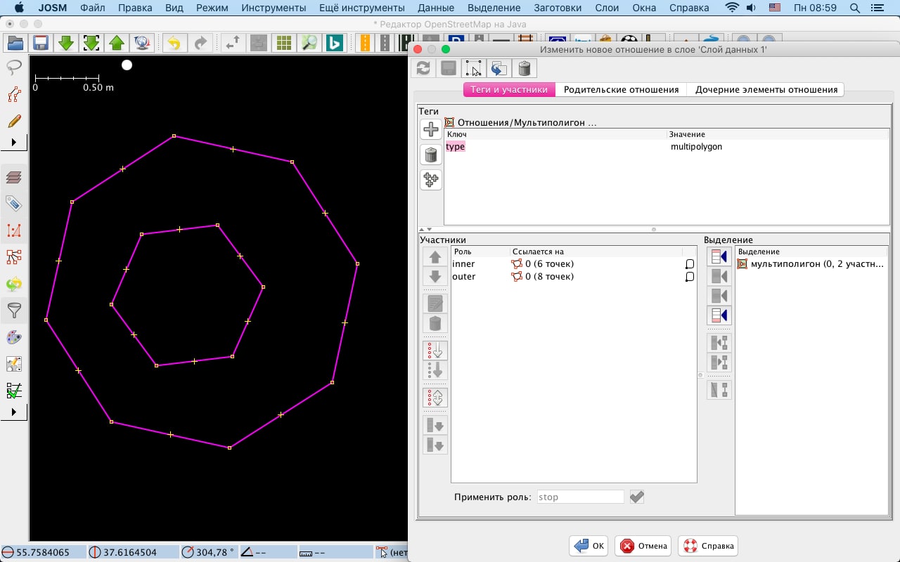This screenshot has height=562, width=900.
Task: Toggle the Filter funnel panel
Action: [x=14, y=311]
